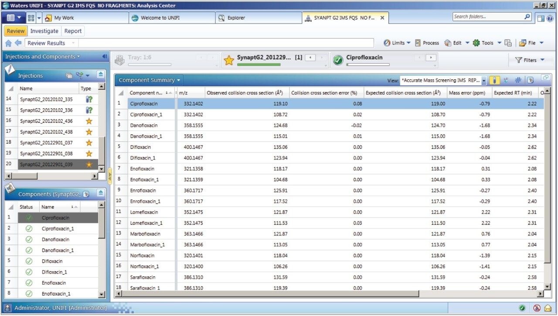This screenshot has height=316, width=558.
Task: Open the File dropdown arrow
Action: pos(541,43)
